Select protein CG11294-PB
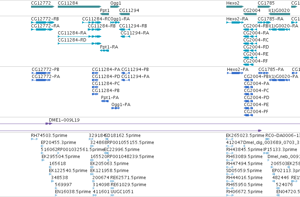300x197 pixels. [x=125, y=73]
